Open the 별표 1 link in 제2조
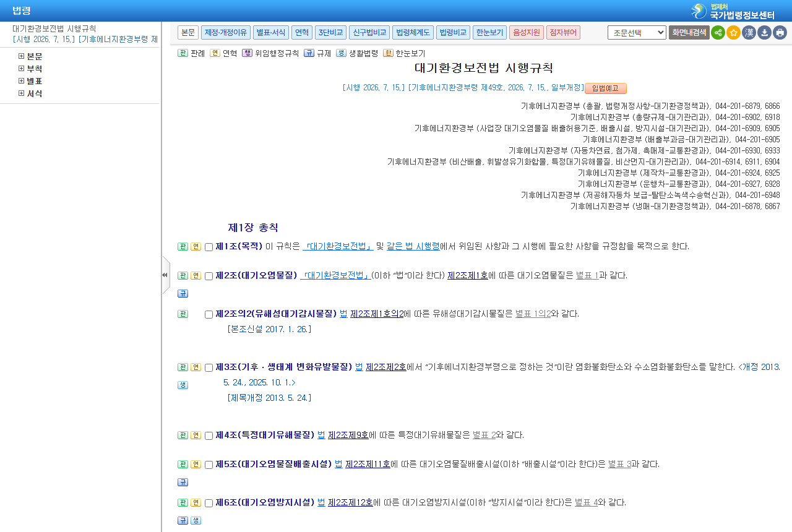This screenshot has width=792, height=532. pos(587,275)
